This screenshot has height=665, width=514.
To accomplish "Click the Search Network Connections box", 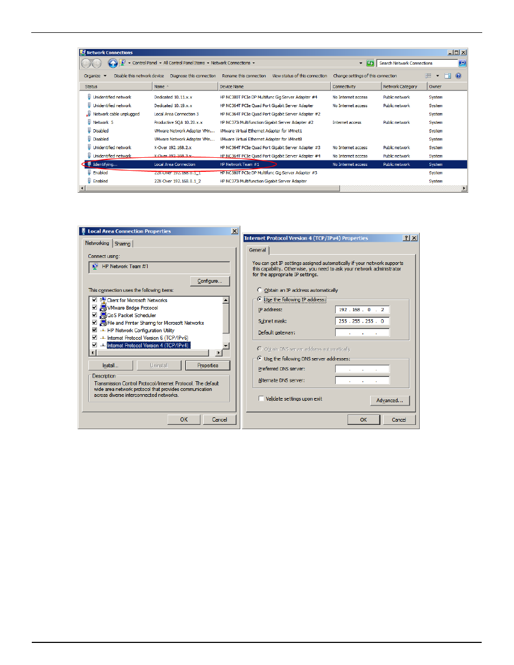I will pyautogui.click(x=418, y=63).
